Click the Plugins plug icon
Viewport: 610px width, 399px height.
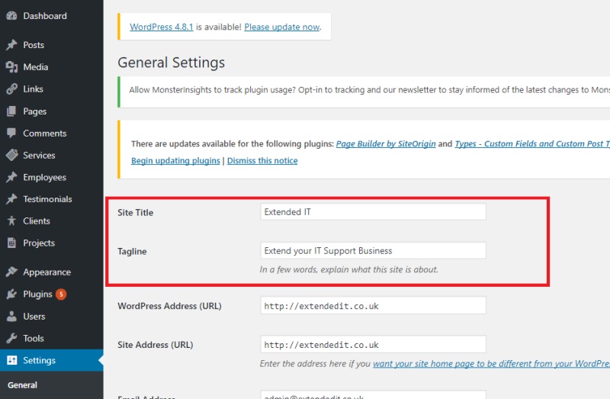pos(11,294)
